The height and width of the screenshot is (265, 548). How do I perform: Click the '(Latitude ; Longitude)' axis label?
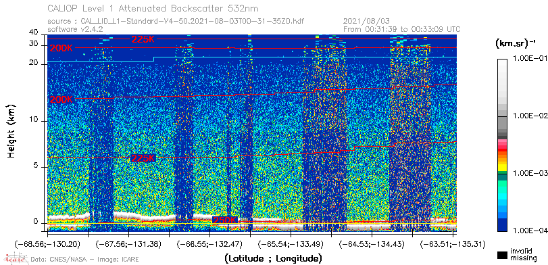pyautogui.click(x=273, y=259)
